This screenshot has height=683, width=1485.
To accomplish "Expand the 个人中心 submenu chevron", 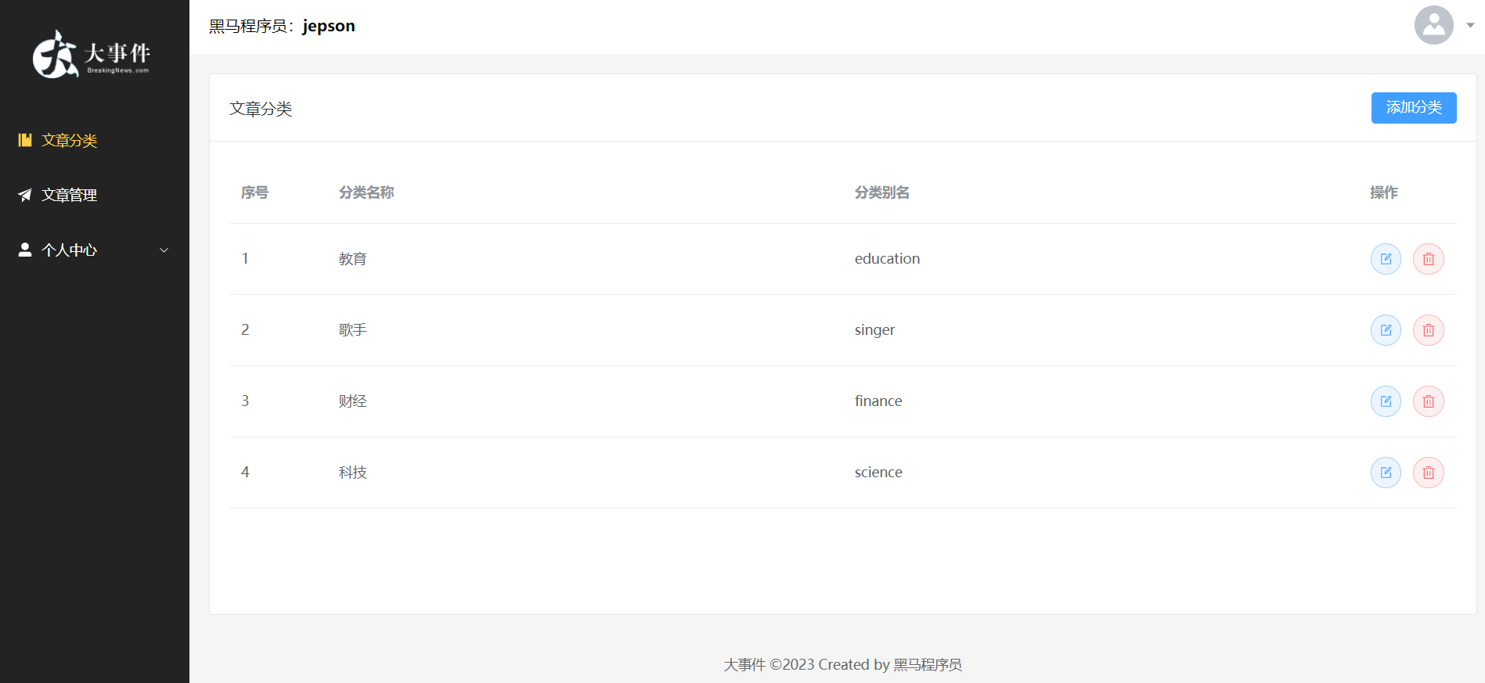I will 164,250.
